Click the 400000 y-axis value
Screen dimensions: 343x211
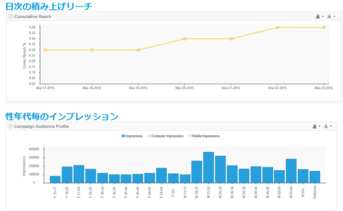(34, 149)
